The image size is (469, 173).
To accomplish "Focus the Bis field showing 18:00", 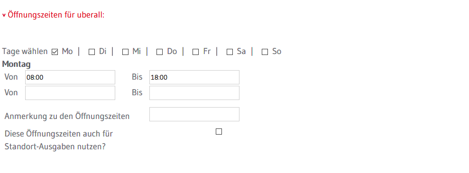I will point(194,77).
